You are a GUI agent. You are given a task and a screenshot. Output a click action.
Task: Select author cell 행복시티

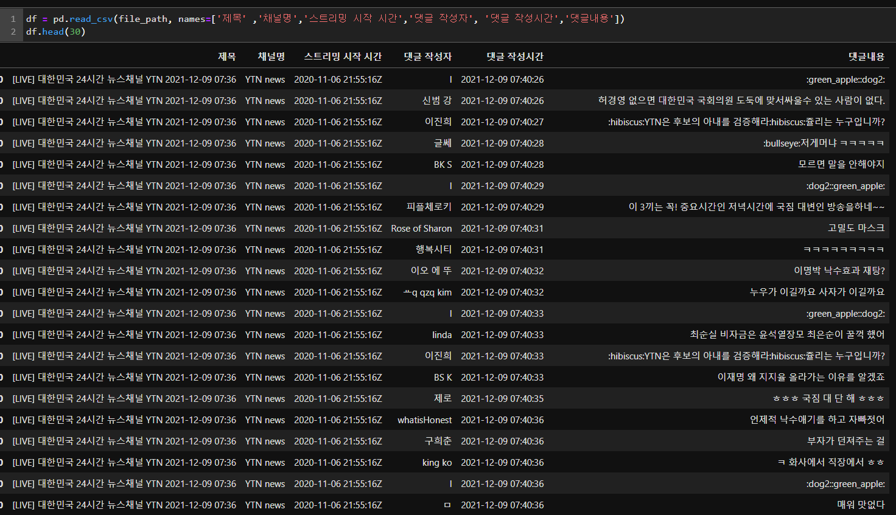click(x=433, y=249)
